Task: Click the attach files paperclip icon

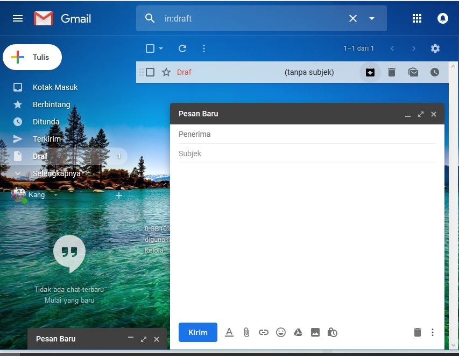Action: coord(246,332)
